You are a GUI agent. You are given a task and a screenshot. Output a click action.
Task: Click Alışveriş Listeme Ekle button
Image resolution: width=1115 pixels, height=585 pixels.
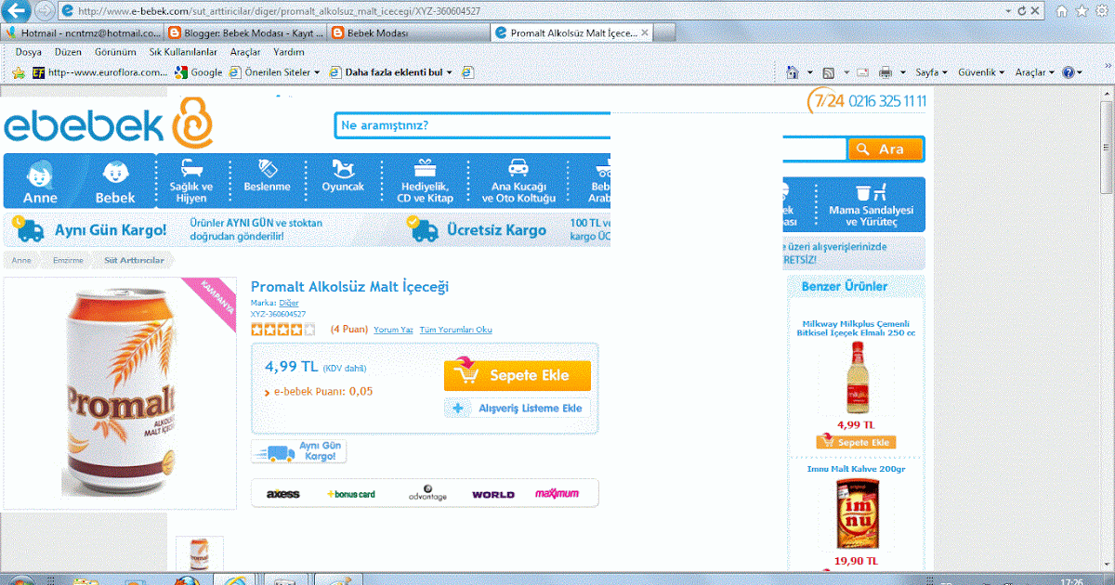(x=518, y=408)
